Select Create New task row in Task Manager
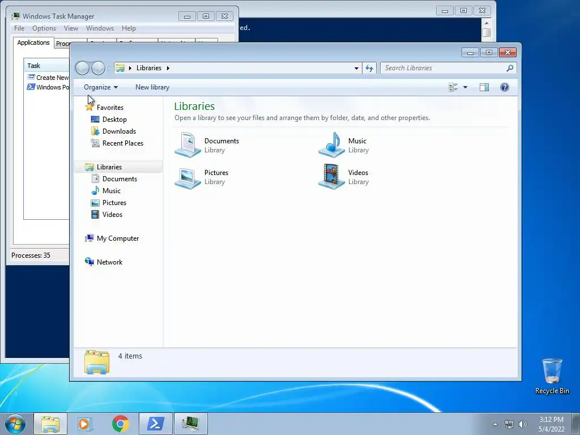This screenshot has height=435, width=580. (48, 77)
